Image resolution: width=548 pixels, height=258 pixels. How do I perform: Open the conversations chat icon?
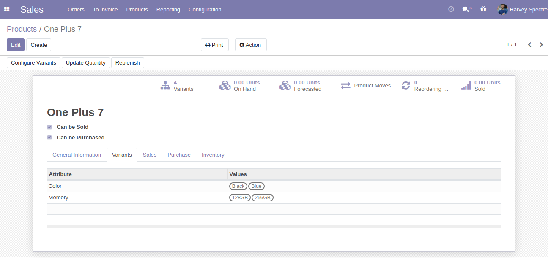(466, 9)
